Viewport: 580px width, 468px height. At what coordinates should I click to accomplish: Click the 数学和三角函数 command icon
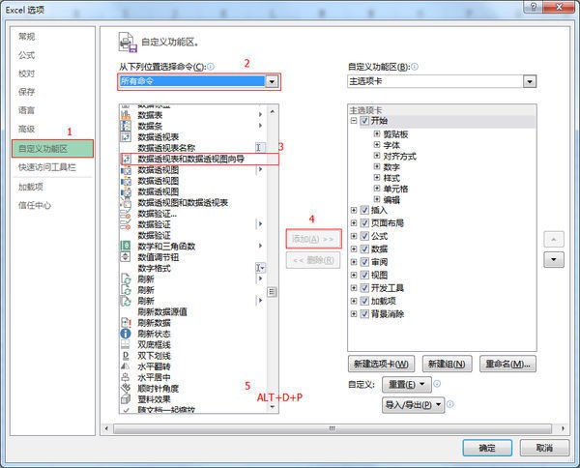coord(126,246)
